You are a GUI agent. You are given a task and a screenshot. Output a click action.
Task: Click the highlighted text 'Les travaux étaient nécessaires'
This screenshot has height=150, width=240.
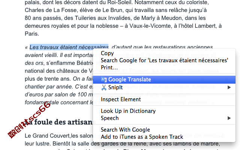tap(69, 47)
